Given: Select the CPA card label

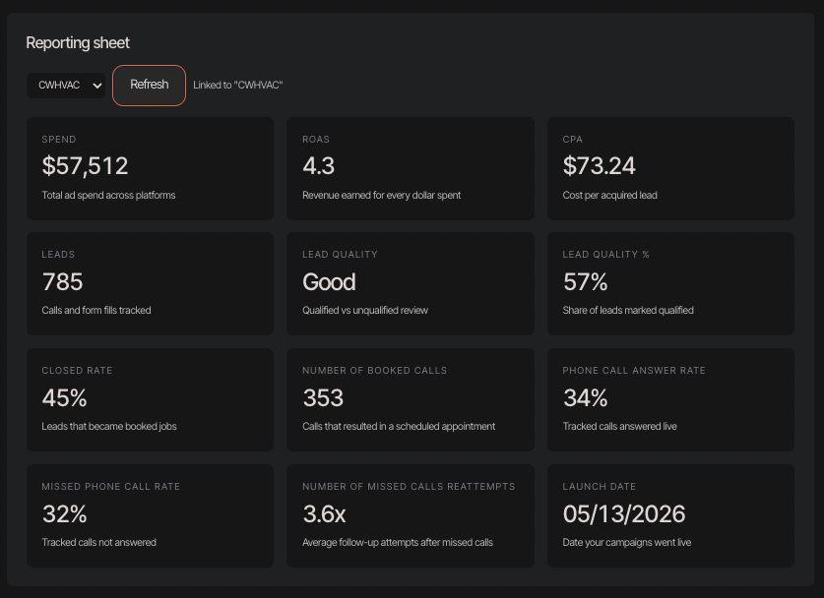Looking at the screenshot, I should 572,139.
